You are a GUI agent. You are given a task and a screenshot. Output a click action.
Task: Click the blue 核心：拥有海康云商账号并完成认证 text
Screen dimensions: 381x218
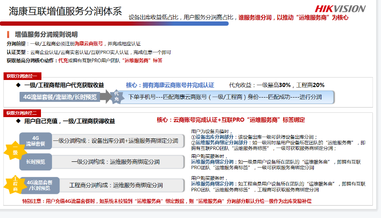point(170,85)
